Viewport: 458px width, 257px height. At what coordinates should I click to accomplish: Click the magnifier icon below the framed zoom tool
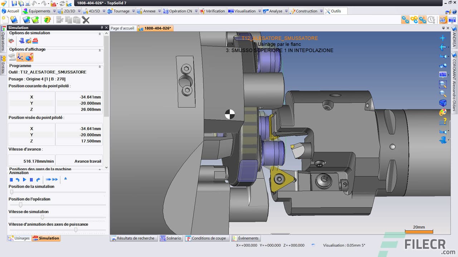[x=443, y=93]
